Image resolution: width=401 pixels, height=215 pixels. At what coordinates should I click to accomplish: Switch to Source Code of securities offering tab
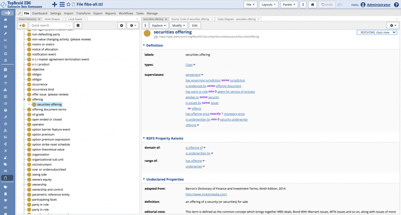click(190, 19)
